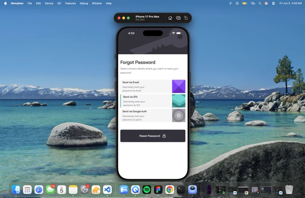Choose Send via Email option
The height and width of the screenshot is (198, 305).
pyautogui.click(x=152, y=86)
